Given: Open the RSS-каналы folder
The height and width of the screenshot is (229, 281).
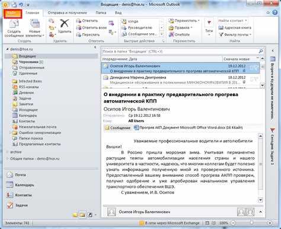Looking at the screenshot, I should pyautogui.click(x=25, y=87).
